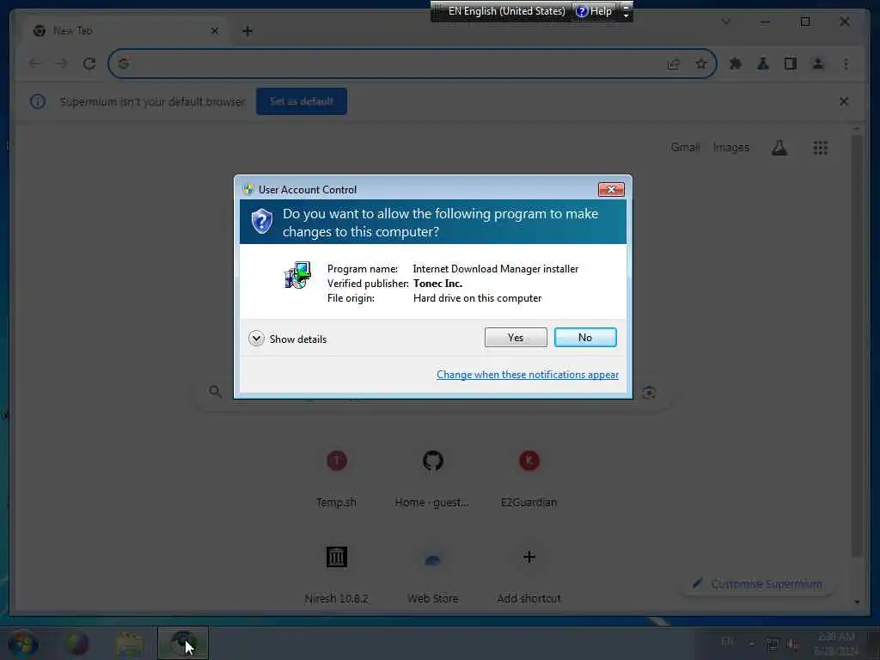Viewport: 880px width, 660px height.
Task: Click the taskbar clock
Action: pos(835,644)
